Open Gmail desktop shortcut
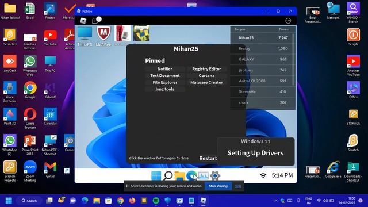This screenshot has width=368, height=207. click(x=50, y=170)
